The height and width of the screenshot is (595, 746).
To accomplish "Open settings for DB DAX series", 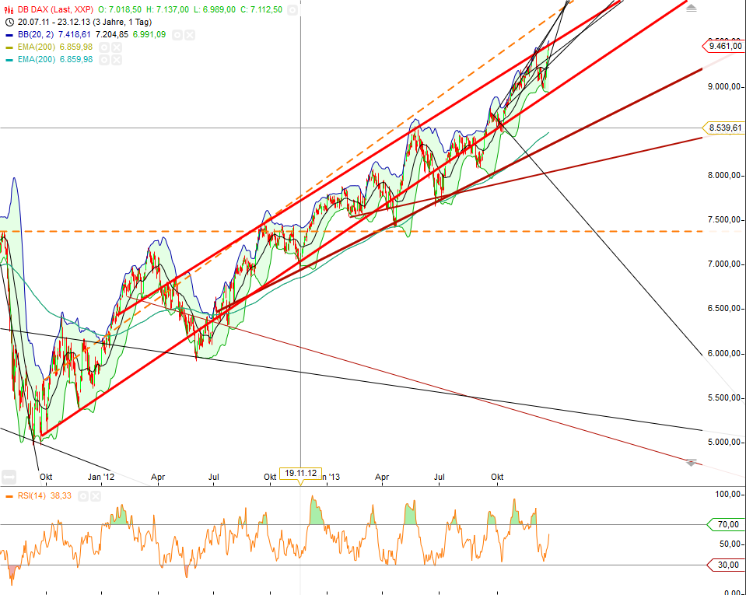I will [x=292, y=9].
